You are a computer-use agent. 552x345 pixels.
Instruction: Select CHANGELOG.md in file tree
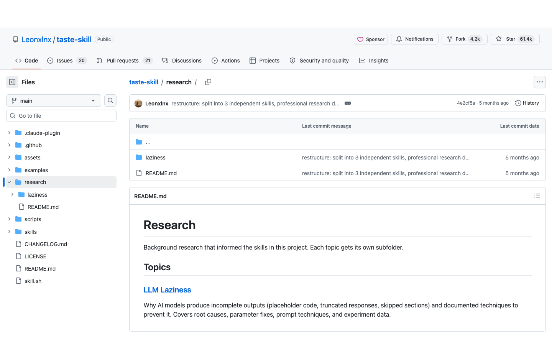pyautogui.click(x=46, y=244)
